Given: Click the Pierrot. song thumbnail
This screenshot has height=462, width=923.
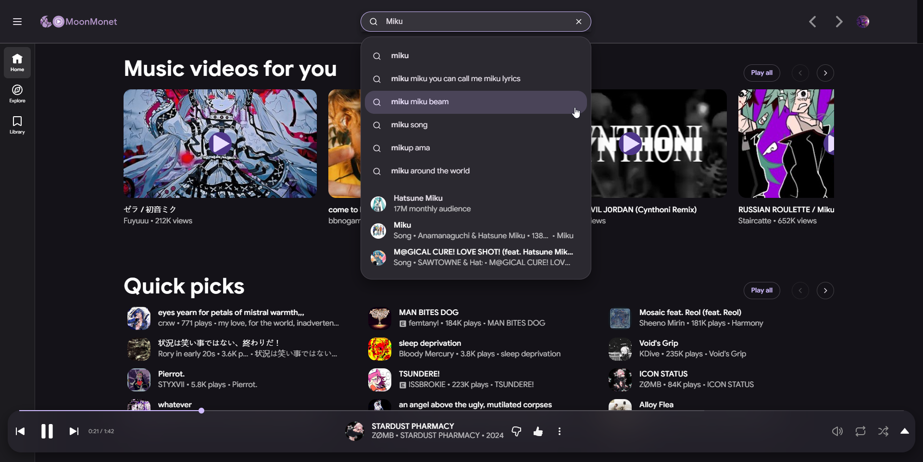Looking at the screenshot, I should pyautogui.click(x=139, y=380).
